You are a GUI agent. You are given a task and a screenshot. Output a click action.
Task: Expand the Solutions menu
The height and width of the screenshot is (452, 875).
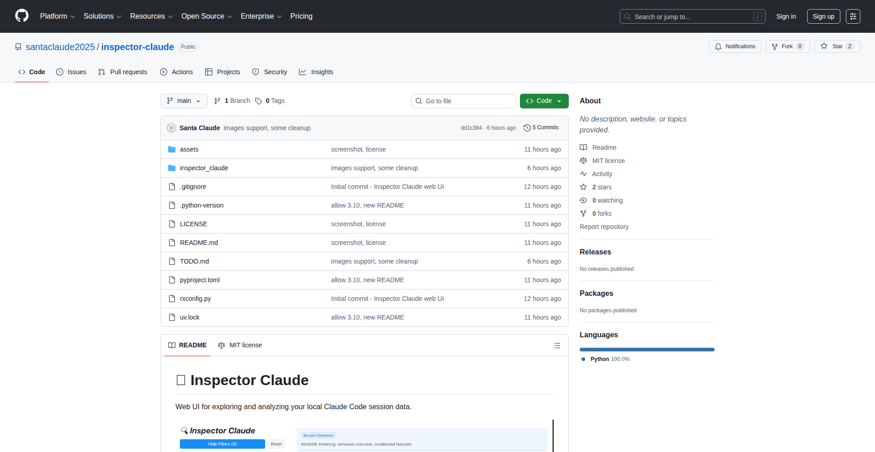[x=102, y=16]
